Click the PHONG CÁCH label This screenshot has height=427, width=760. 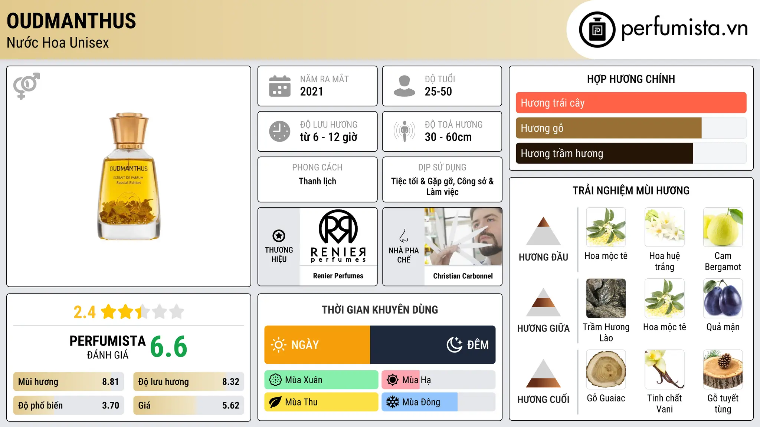317,168
